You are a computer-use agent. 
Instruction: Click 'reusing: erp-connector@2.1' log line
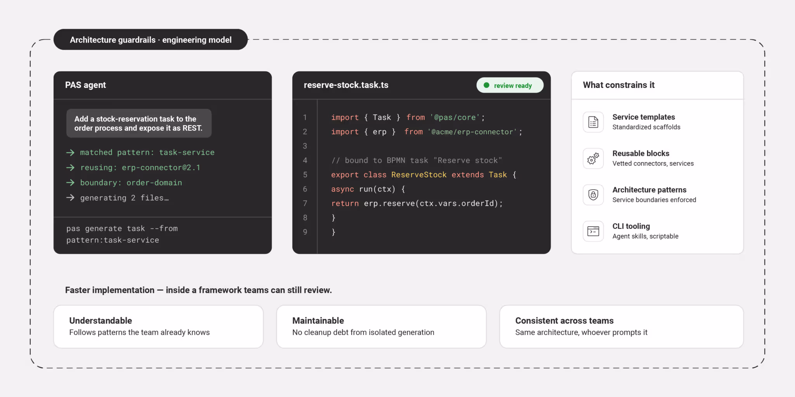pos(140,167)
